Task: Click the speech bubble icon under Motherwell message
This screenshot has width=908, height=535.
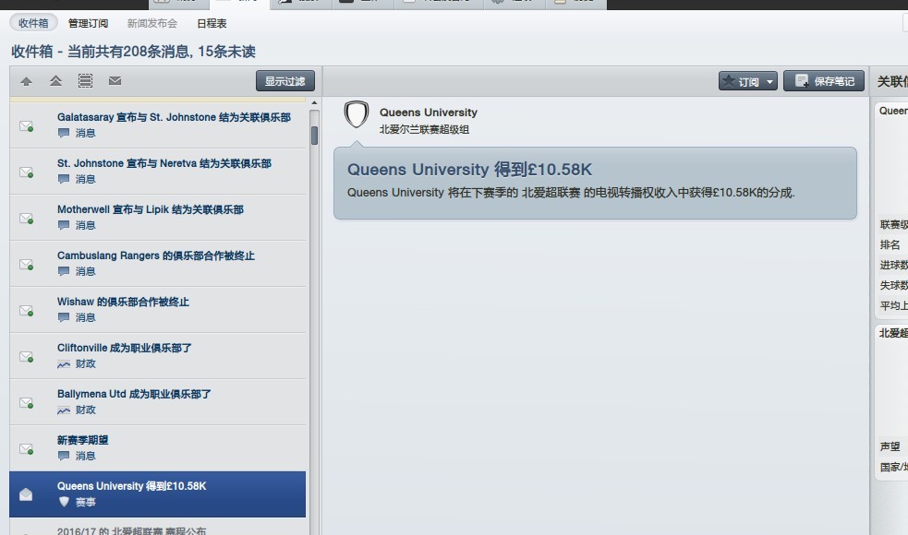Action: click(64, 225)
